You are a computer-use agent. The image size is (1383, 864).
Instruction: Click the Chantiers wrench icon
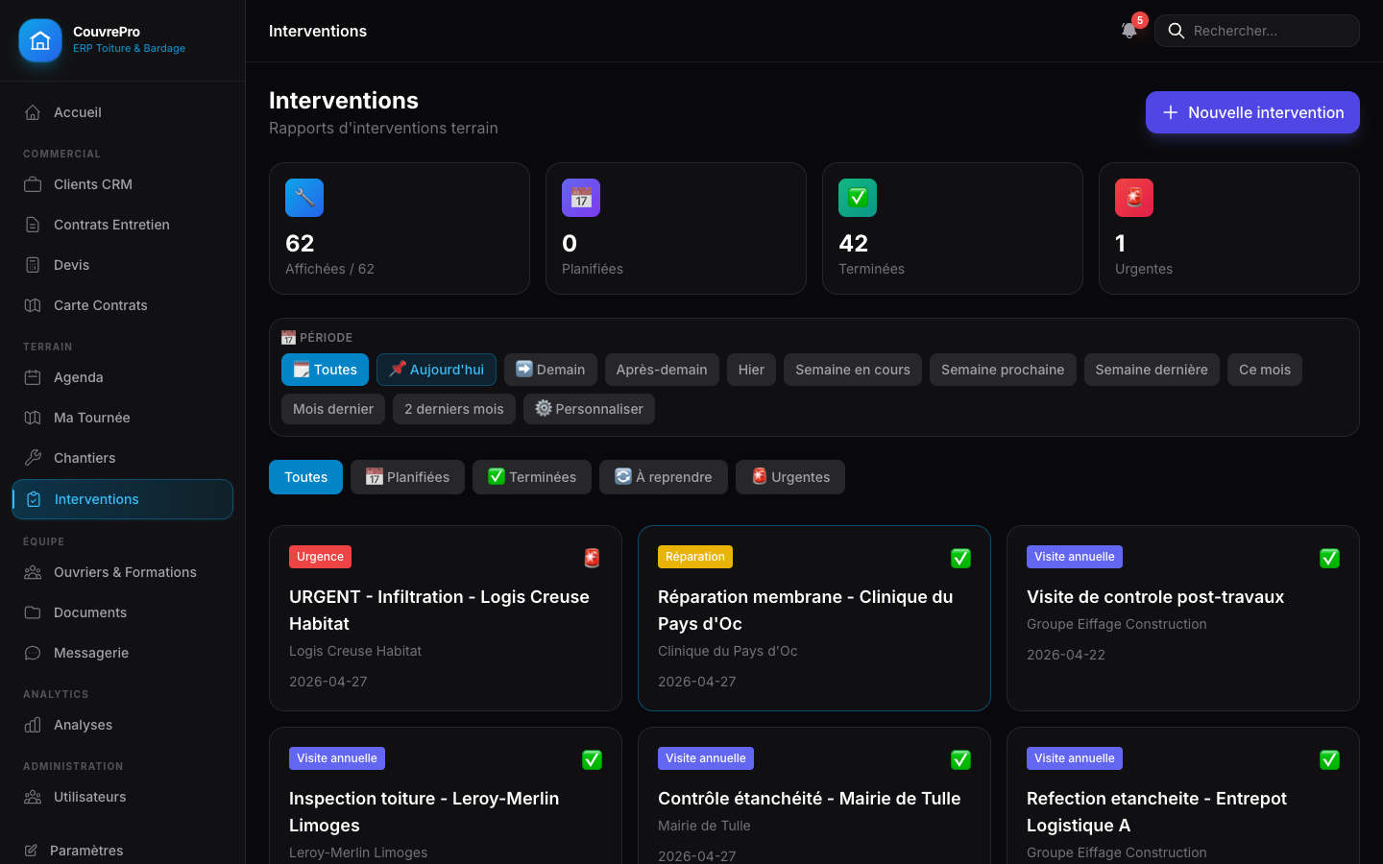[x=33, y=458]
